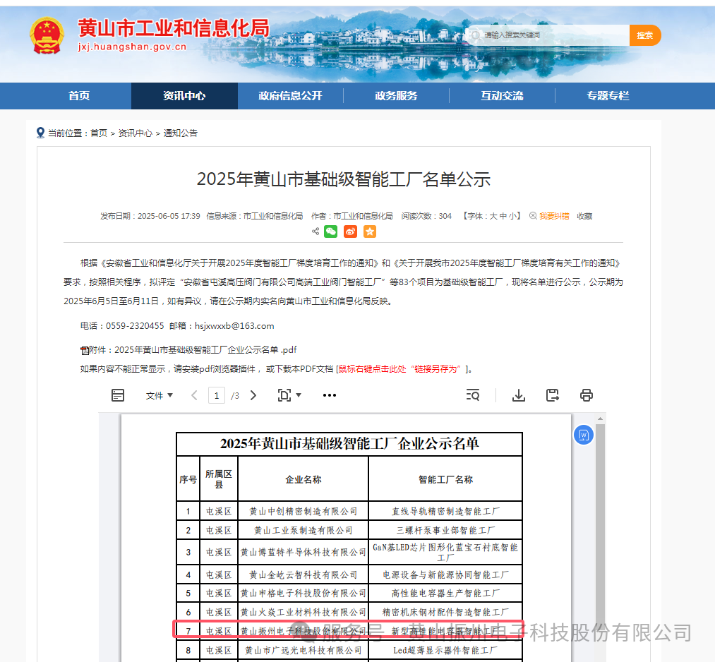Click the PDF attachment file icon
The image size is (715, 662).
pyautogui.click(x=85, y=350)
